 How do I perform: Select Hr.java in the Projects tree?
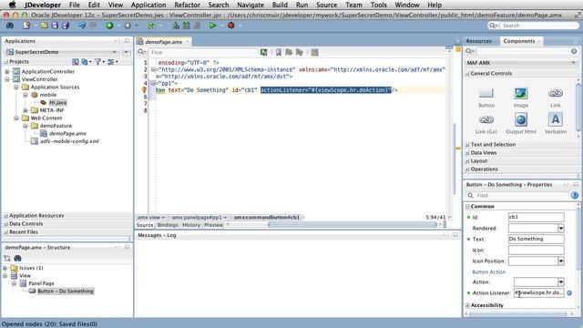(57, 102)
